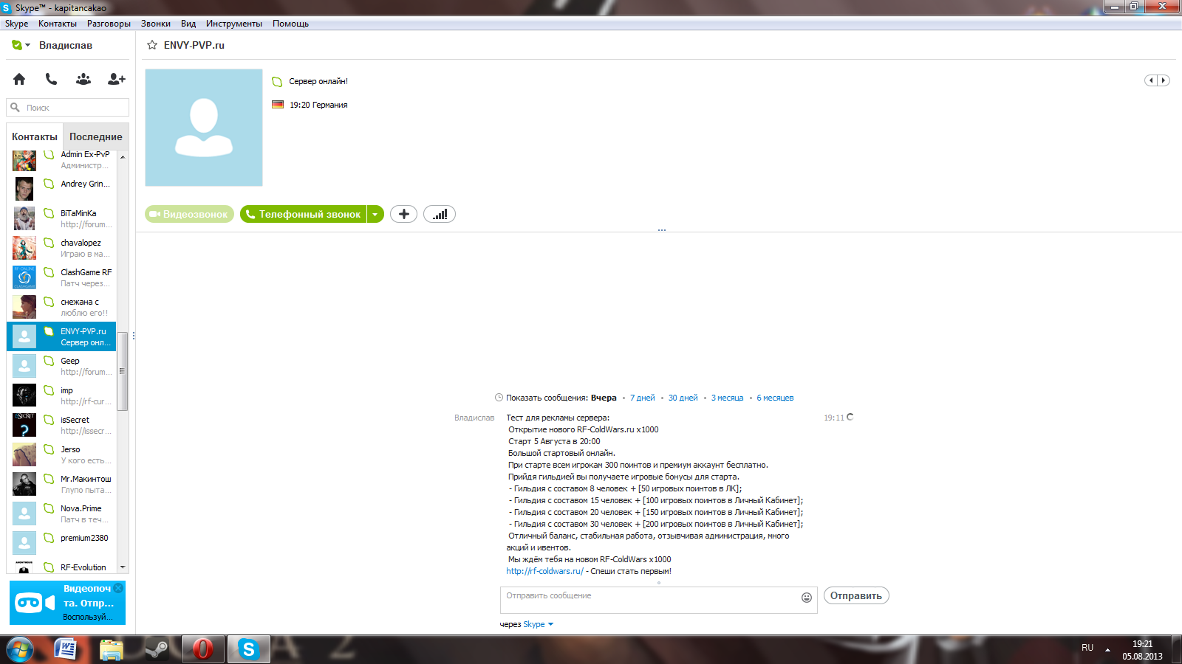The height and width of the screenshot is (664, 1182).
Task: Open the rf-coldwars.ru link
Action: tap(545, 571)
